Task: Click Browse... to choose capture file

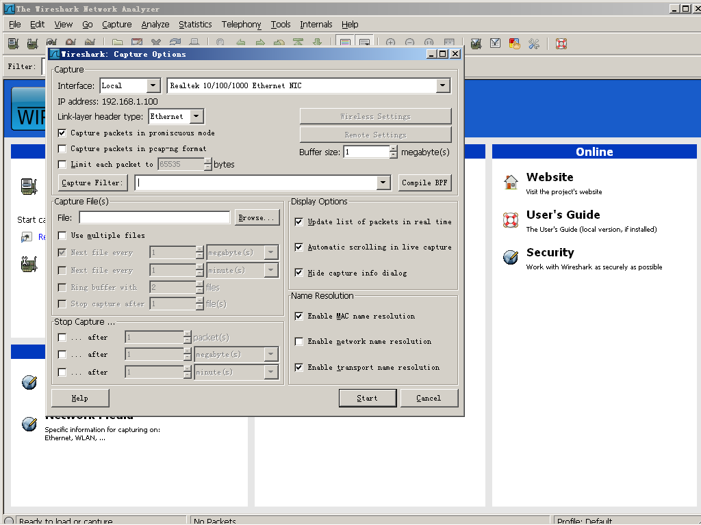Action: point(257,217)
